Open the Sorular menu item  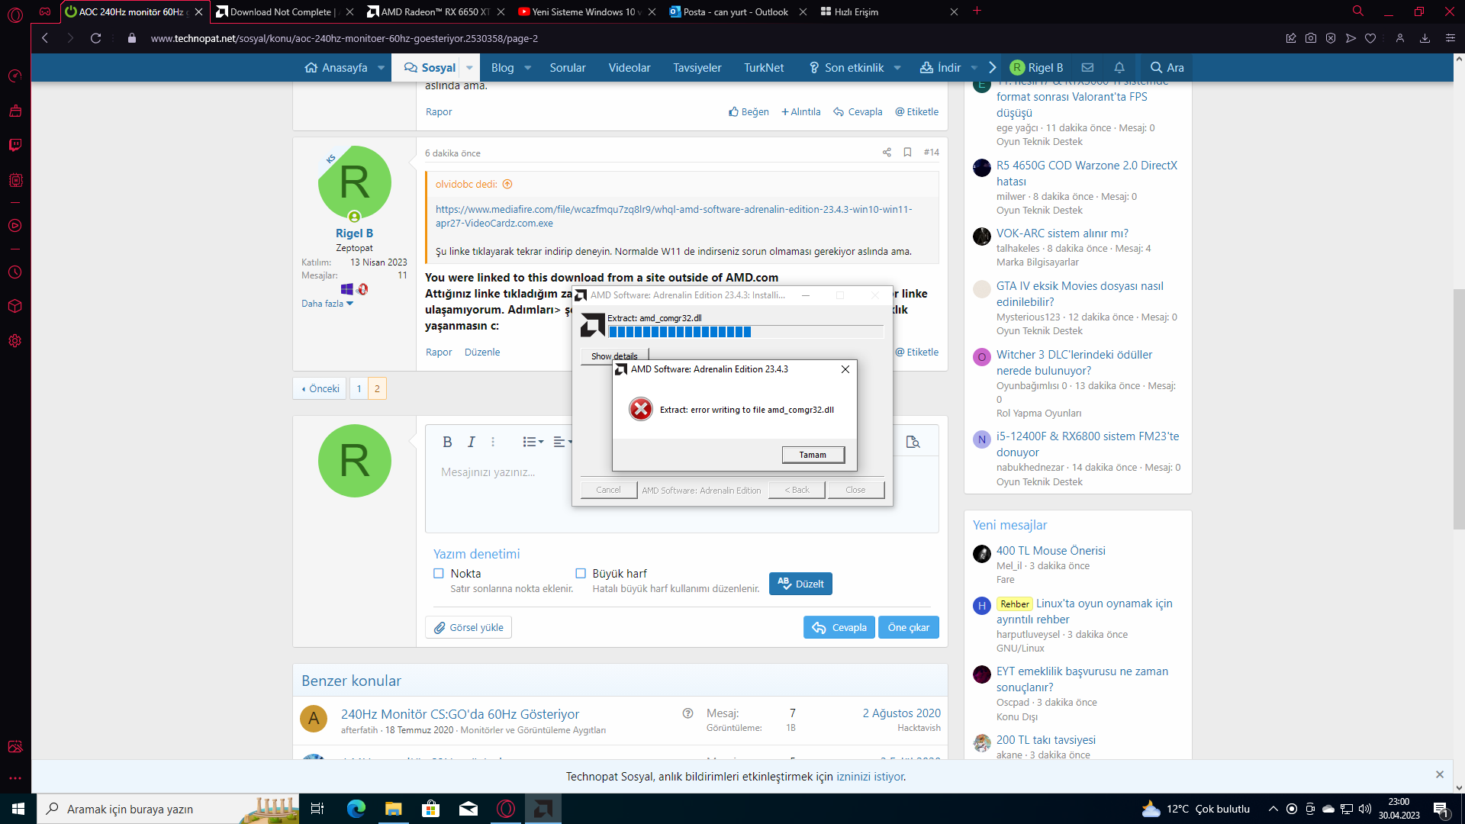pos(567,68)
